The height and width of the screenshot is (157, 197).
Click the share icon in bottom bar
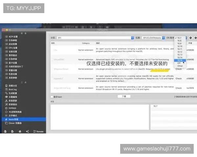coord(27,131)
